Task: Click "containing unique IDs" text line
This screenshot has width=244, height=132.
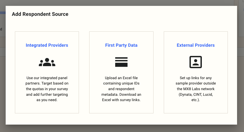Action: pyautogui.click(x=121, y=83)
